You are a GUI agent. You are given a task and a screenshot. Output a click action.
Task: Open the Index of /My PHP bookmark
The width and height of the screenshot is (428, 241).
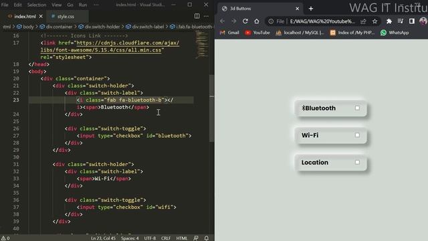(352, 33)
